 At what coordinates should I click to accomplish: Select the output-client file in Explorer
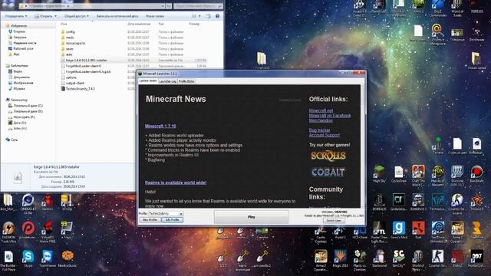[x=75, y=83]
